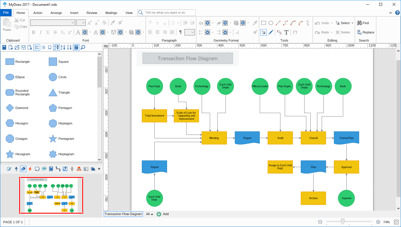The height and width of the screenshot is (227, 401).
Task: Click the zoom out minus button
Action: click(320, 222)
